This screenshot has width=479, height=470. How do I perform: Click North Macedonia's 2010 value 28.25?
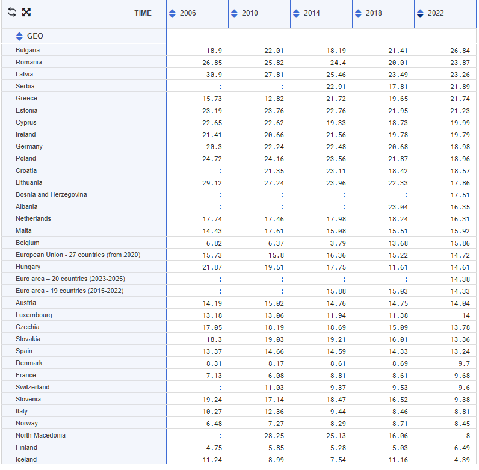pos(274,436)
